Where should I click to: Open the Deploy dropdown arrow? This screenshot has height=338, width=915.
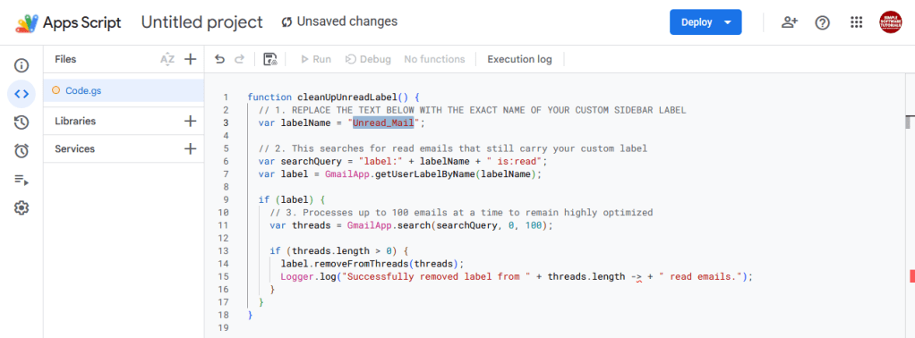point(727,22)
